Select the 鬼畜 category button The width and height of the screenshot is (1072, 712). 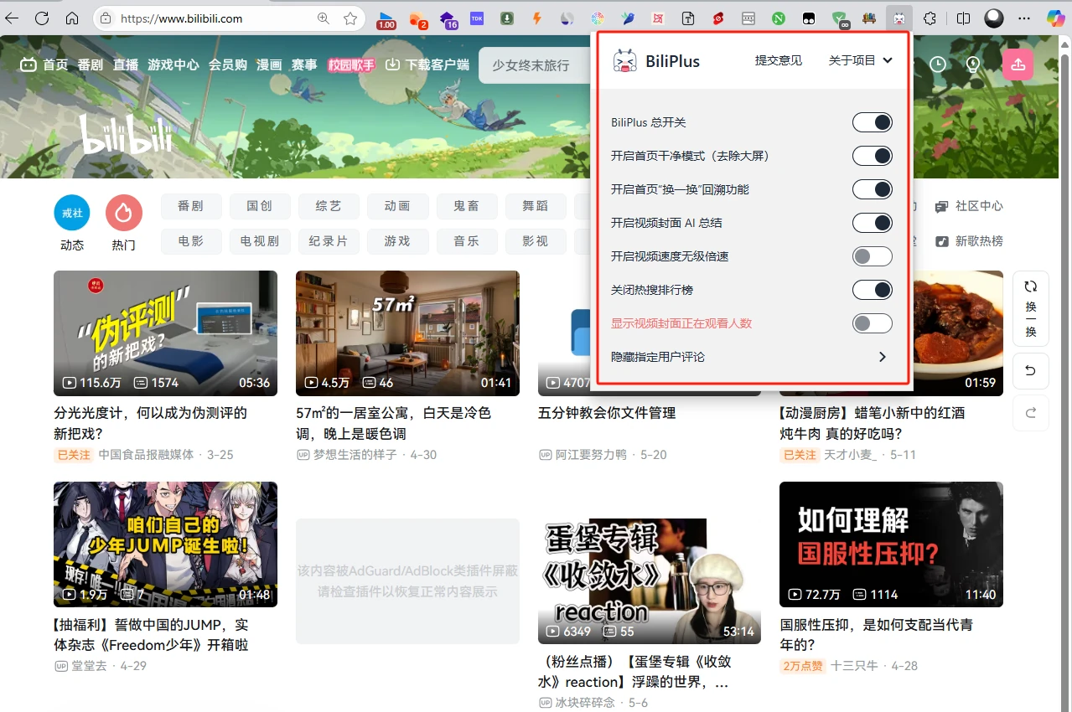point(467,206)
